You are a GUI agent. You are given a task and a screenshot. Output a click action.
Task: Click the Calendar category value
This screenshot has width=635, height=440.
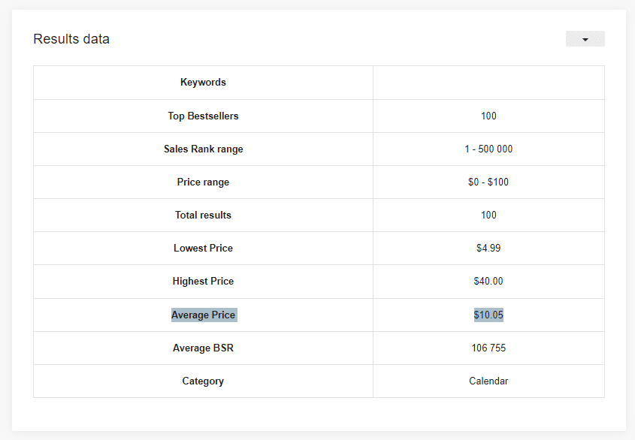[488, 381]
